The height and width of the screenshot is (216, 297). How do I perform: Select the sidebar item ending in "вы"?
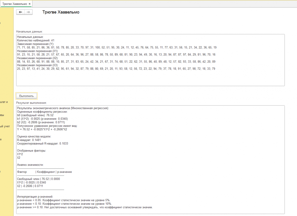[2, 115]
